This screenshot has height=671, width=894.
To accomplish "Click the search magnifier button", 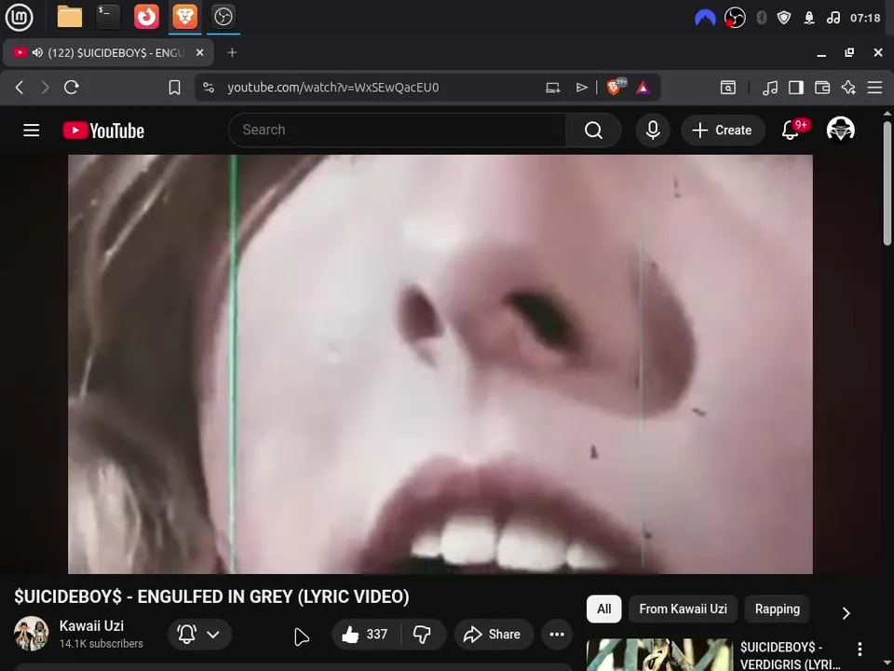I will click(x=593, y=130).
